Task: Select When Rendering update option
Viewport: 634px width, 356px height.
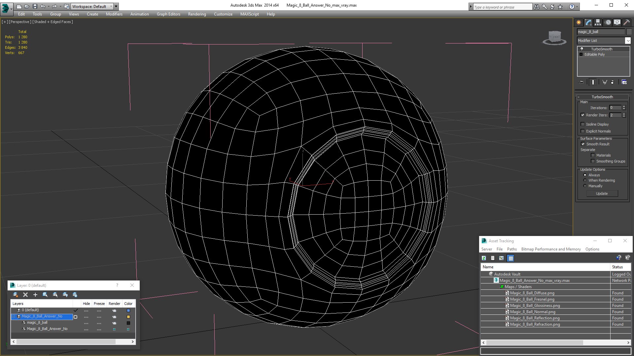Action: coord(585,180)
